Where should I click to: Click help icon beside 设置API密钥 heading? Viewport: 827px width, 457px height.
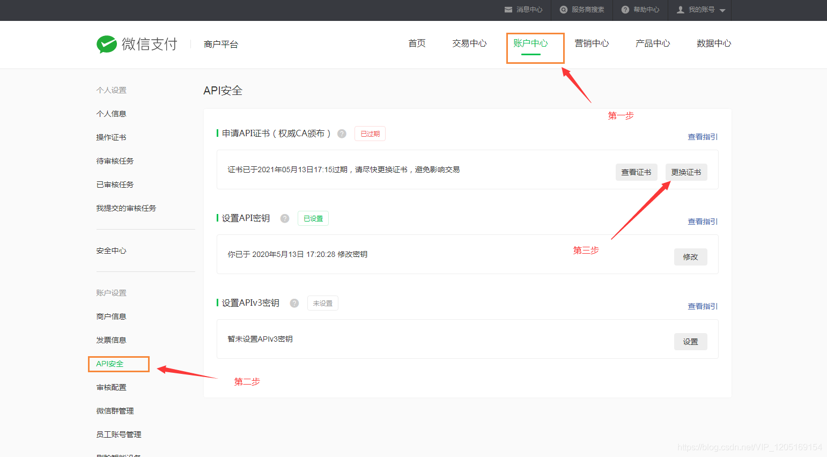pos(285,218)
